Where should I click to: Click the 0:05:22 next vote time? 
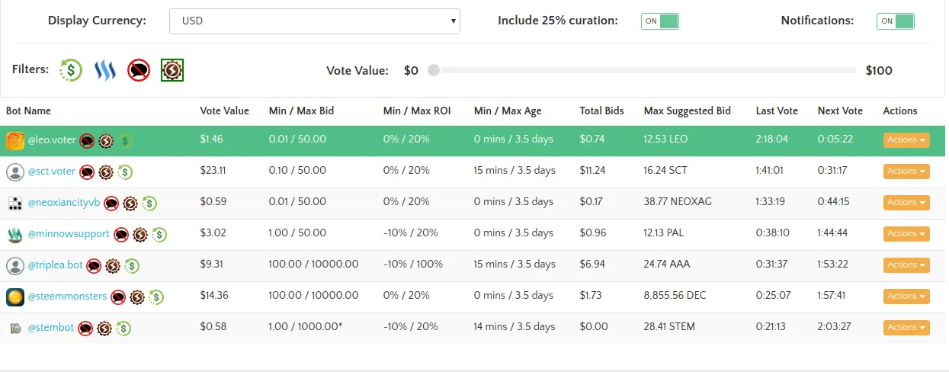point(835,139)
